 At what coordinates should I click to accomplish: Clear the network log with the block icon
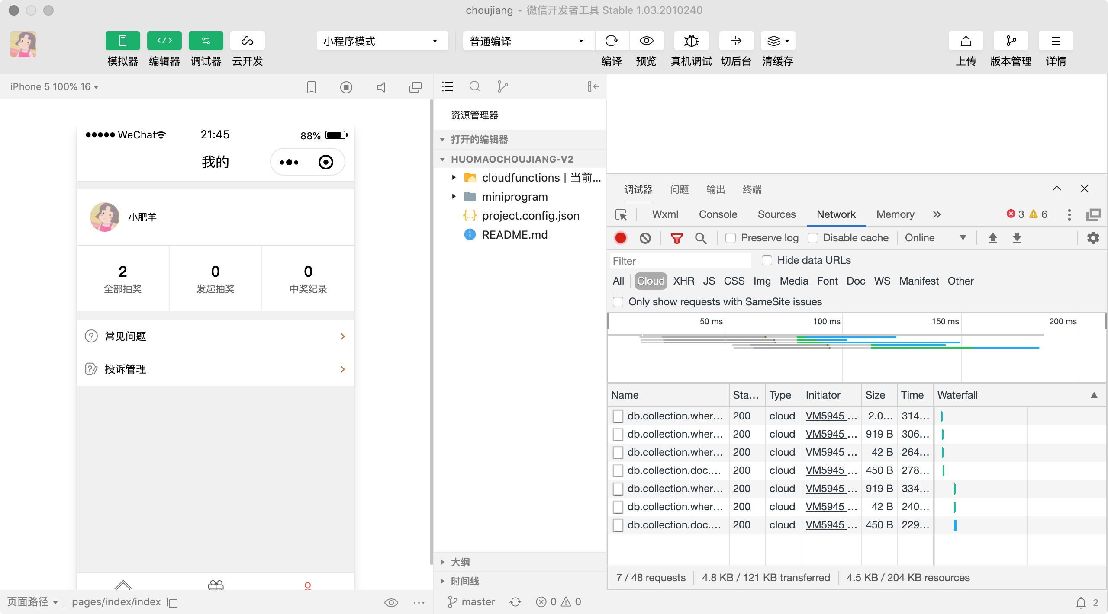(645, 238)
